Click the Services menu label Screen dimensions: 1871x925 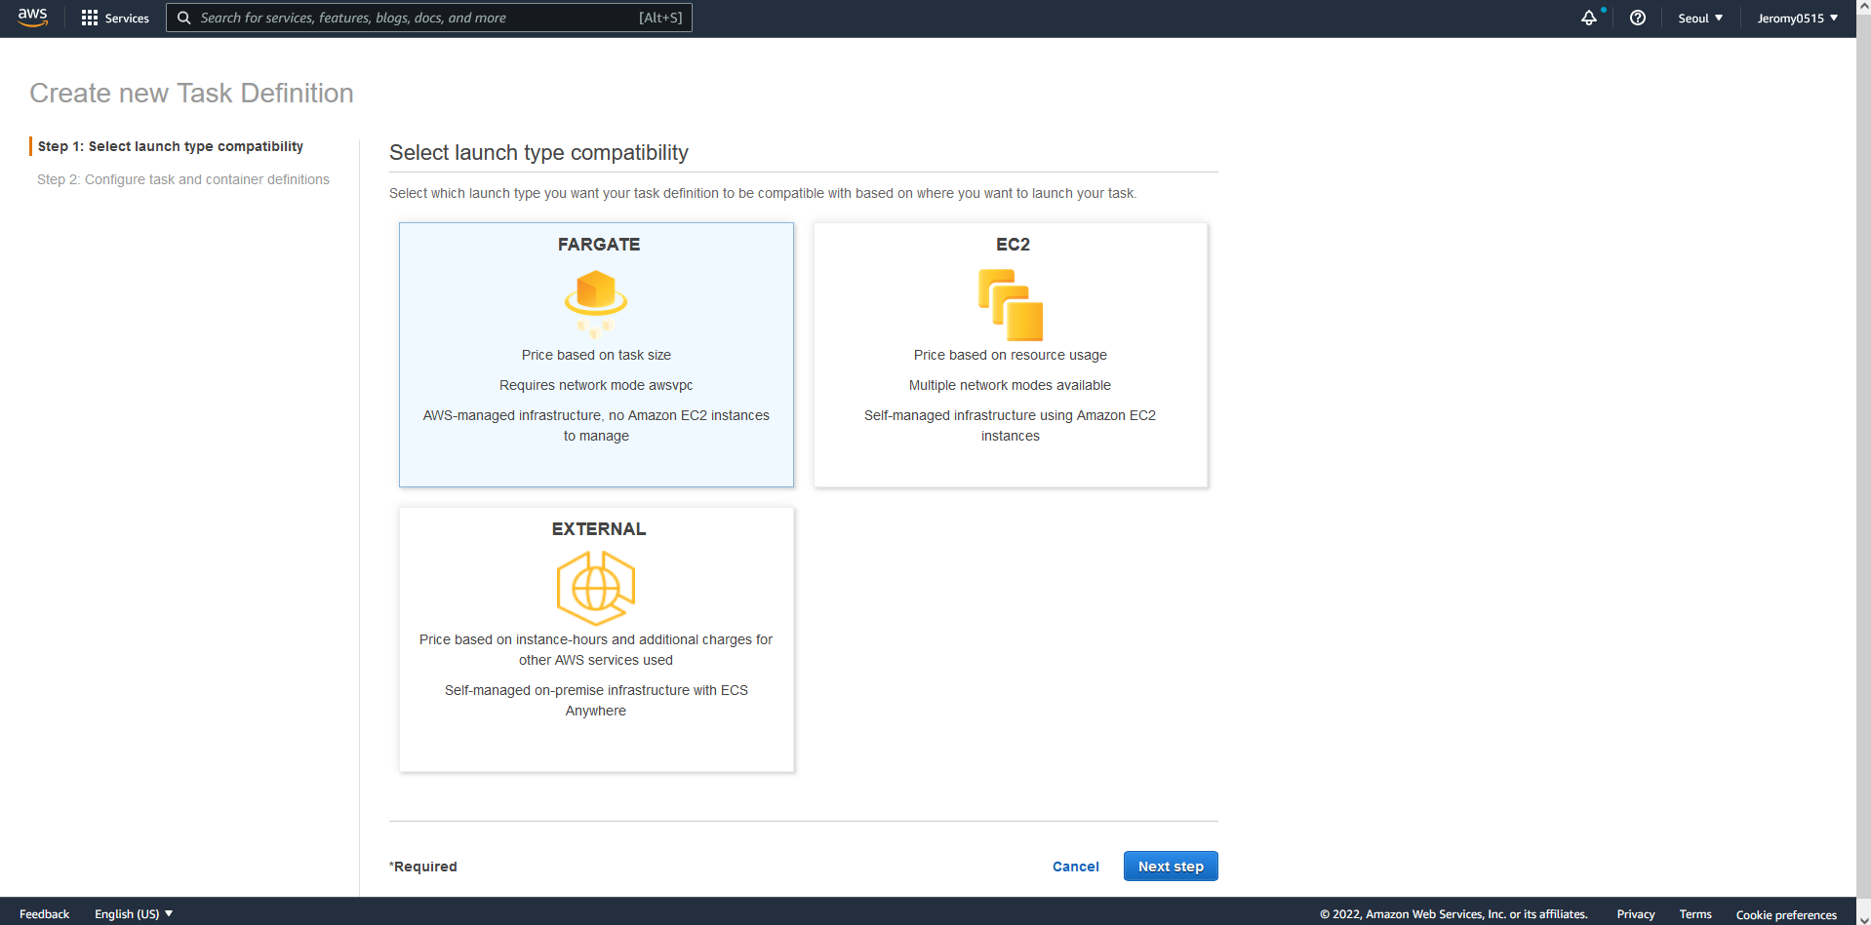[127, 19]
